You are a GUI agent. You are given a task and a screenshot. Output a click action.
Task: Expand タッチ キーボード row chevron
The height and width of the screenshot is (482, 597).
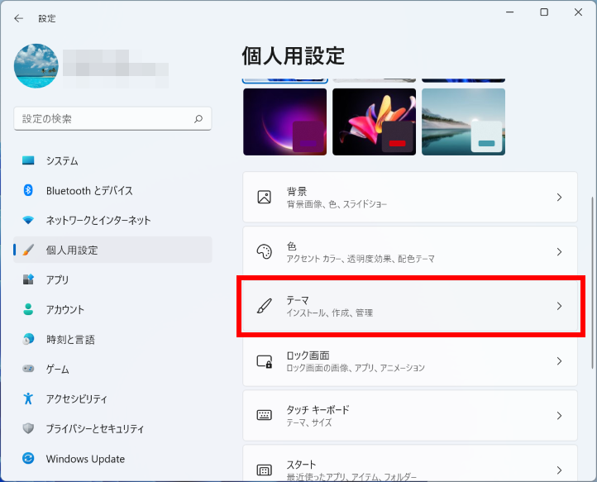pos(559,415)
